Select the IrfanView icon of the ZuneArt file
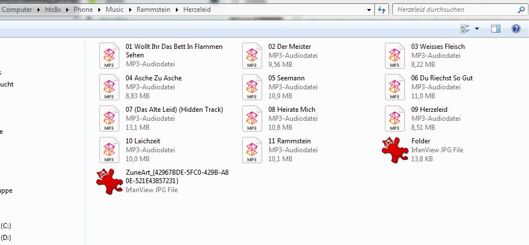 pyautogui.click(x=109, y=182)
